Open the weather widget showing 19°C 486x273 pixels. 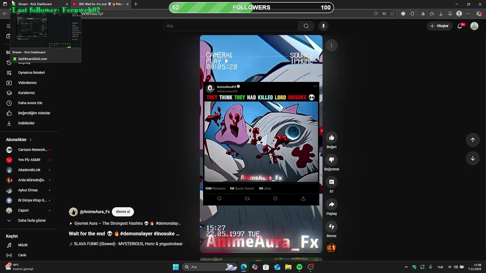19,267
